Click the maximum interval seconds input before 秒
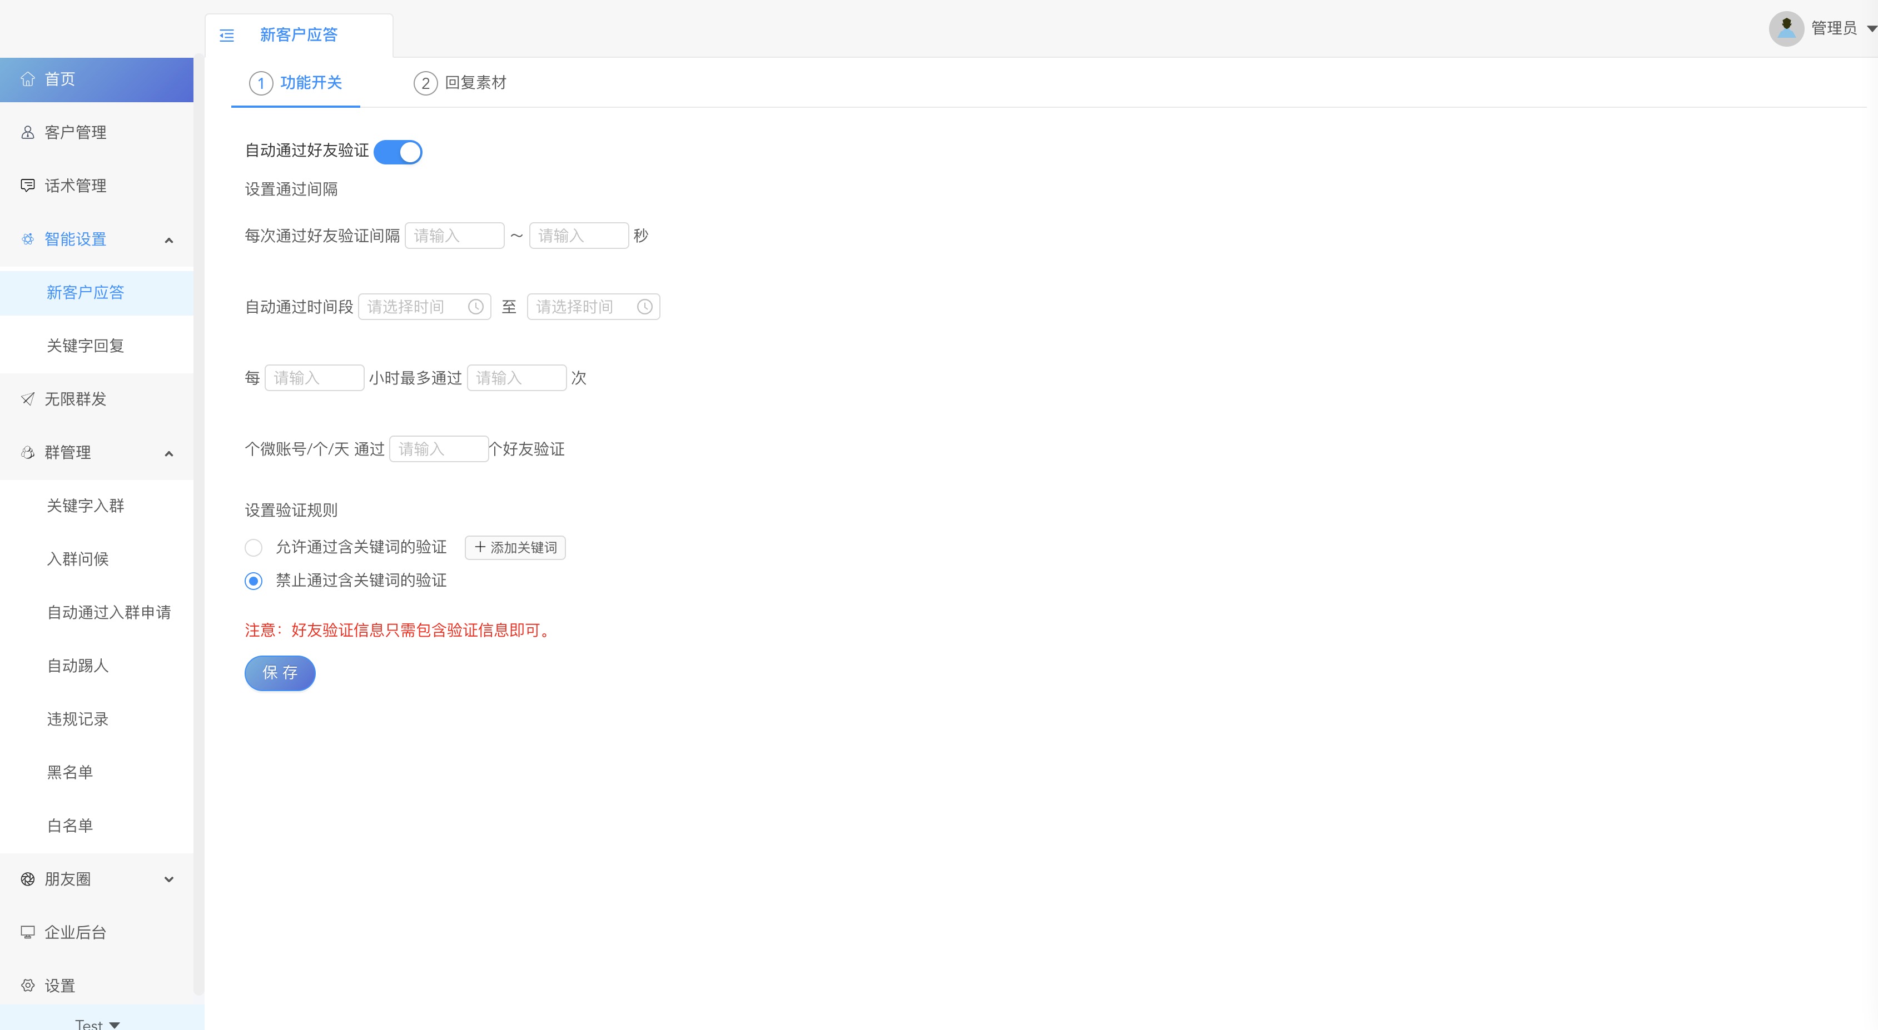The image size is (1878, 1030). point(579,236)
